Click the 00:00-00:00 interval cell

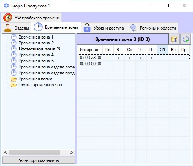pos(91,64)
